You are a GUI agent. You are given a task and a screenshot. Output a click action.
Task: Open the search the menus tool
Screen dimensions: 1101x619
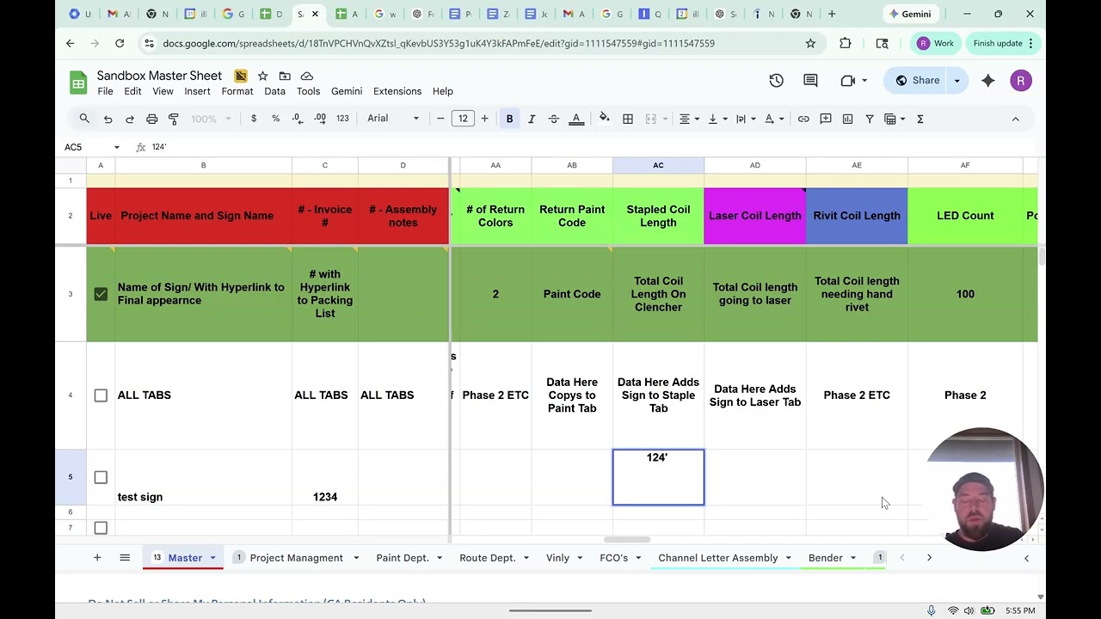pyautogui.click(x=84, y=119)
